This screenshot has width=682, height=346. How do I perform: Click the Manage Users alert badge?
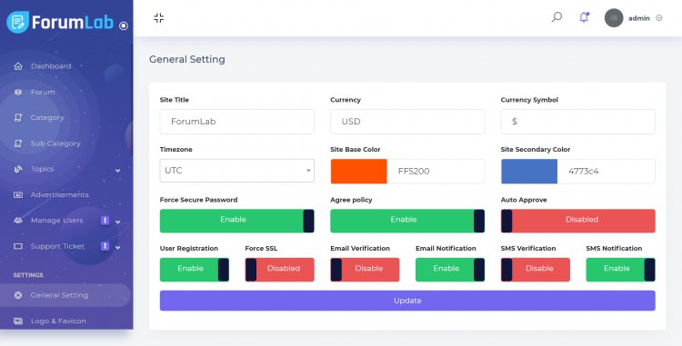click(x=105, y=220)
